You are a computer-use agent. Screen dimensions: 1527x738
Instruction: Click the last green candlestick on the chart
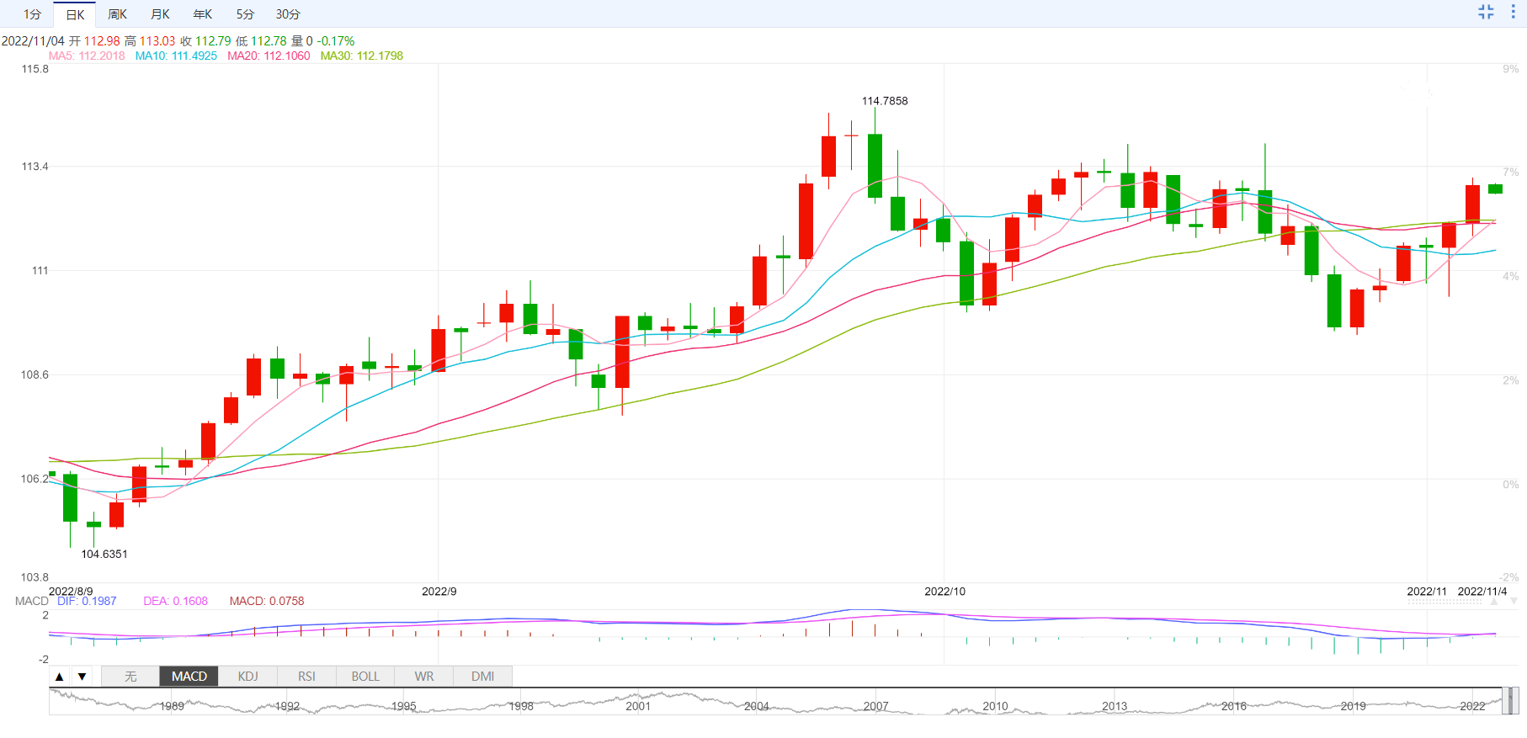(1495, 189)
